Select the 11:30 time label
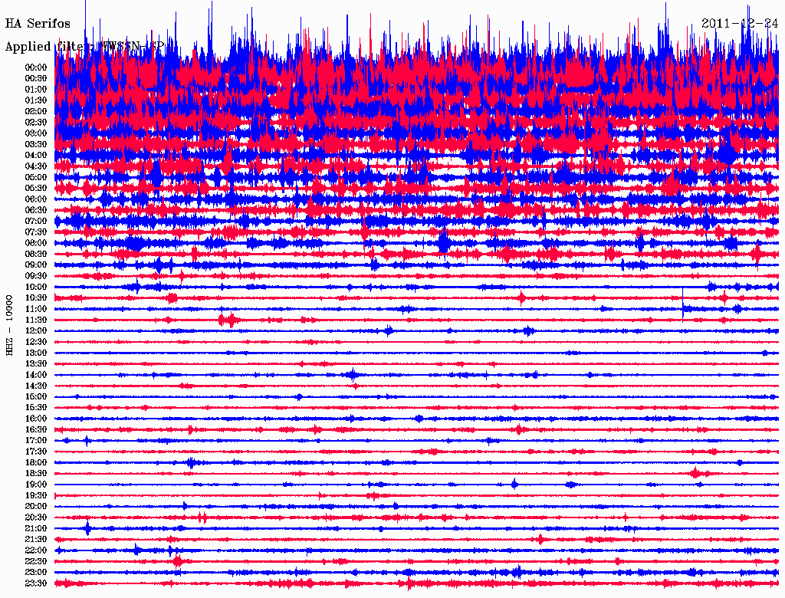The image size is (785, 598). (36, 320)
